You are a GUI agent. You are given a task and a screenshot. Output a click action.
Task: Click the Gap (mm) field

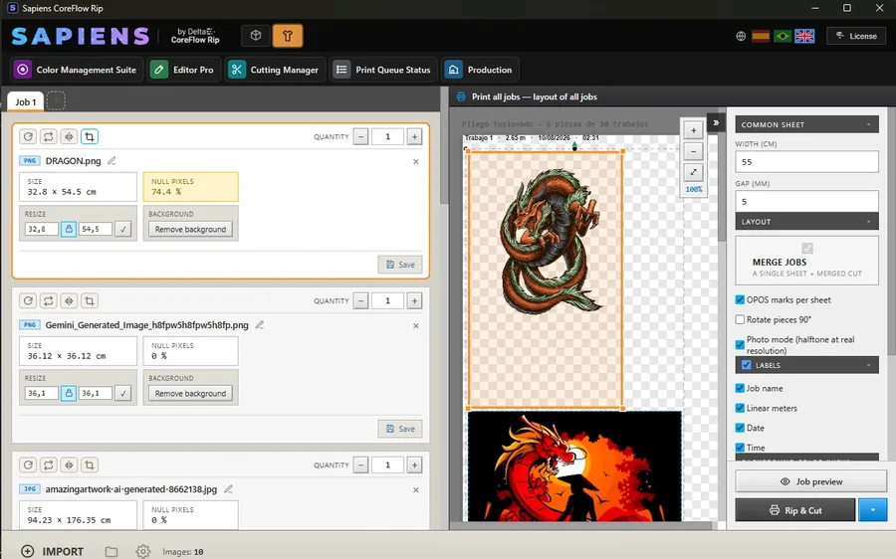coord(806,201)
